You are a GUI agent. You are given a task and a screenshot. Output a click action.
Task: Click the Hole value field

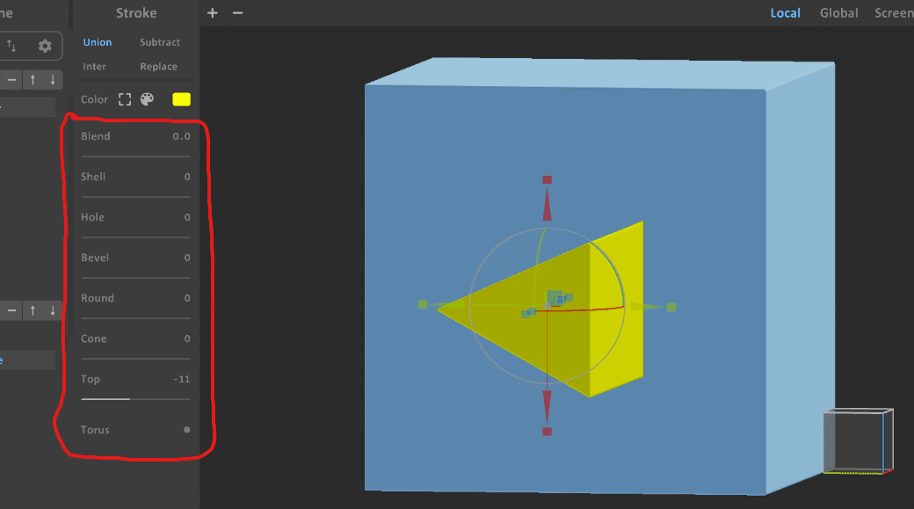tap(187, 217)
